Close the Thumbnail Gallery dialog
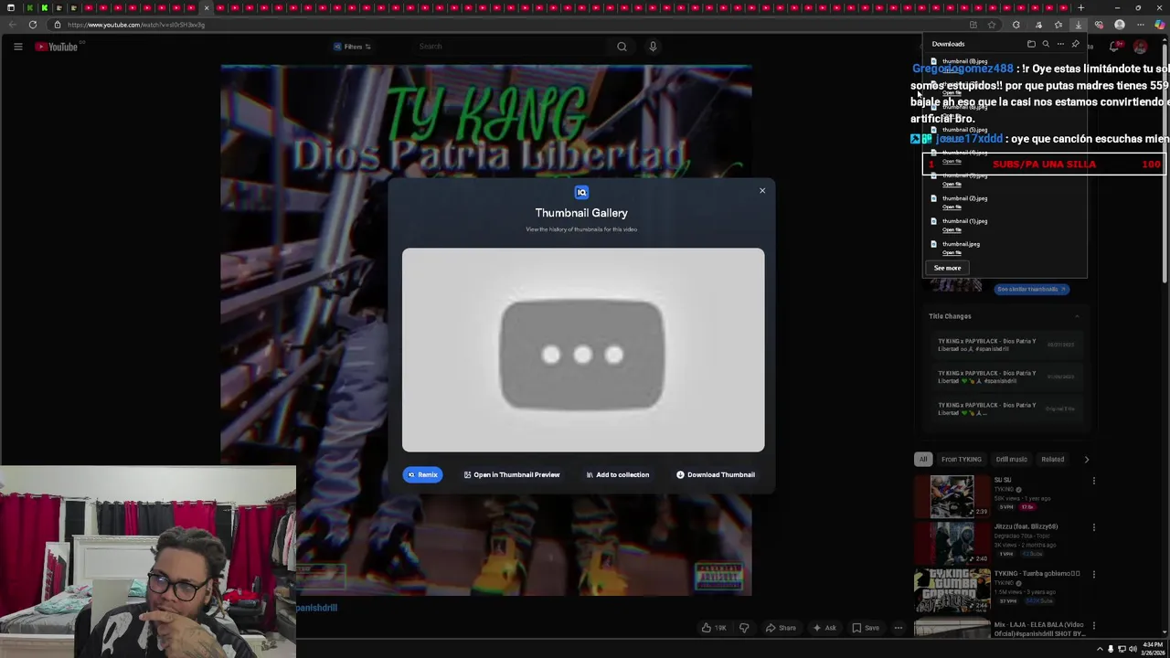Screen dimensions: 1170x658 (x=762, y=191)
